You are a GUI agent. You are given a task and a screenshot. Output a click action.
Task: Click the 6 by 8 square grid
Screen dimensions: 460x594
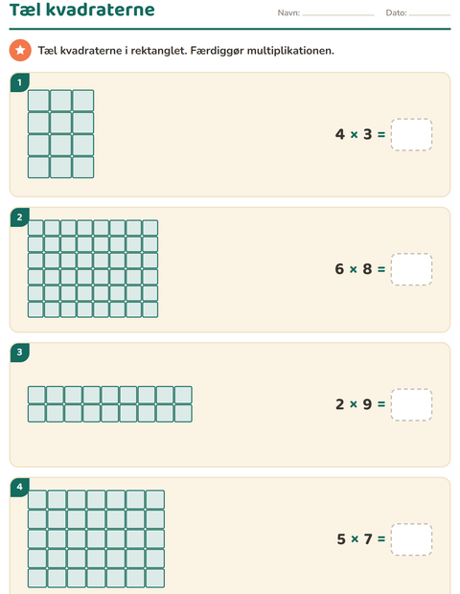tap(93, 268)
